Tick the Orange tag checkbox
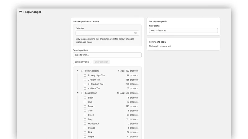 coord(85,128)
